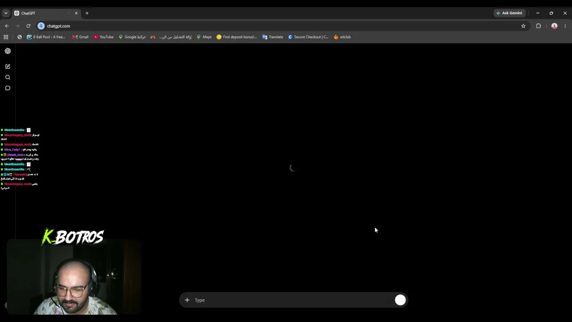Open the Chrome profile avatar
This screenshot has height=322, width=572.
click(x=555, y=26)
